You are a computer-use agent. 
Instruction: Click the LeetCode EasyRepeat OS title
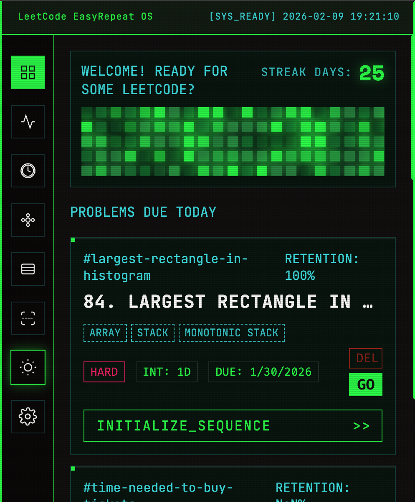coord(86,17)
